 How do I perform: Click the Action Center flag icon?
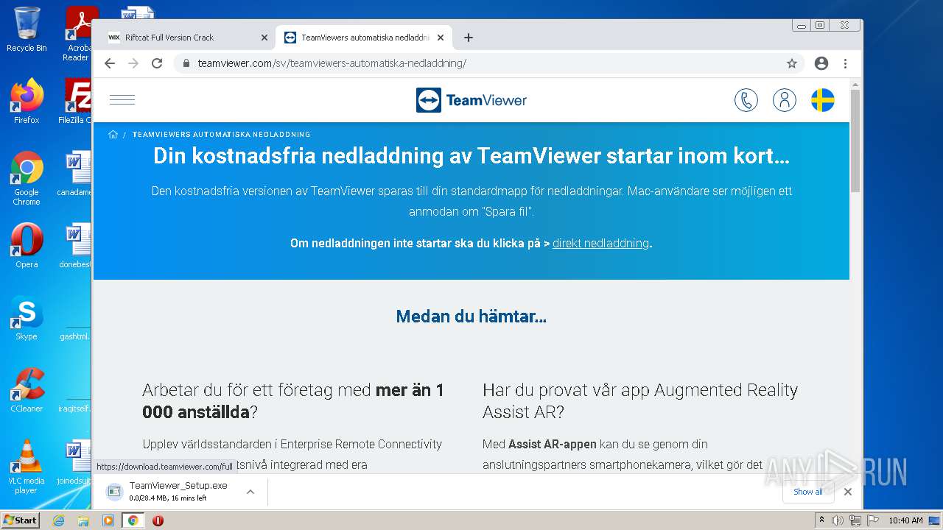point(872,520)
